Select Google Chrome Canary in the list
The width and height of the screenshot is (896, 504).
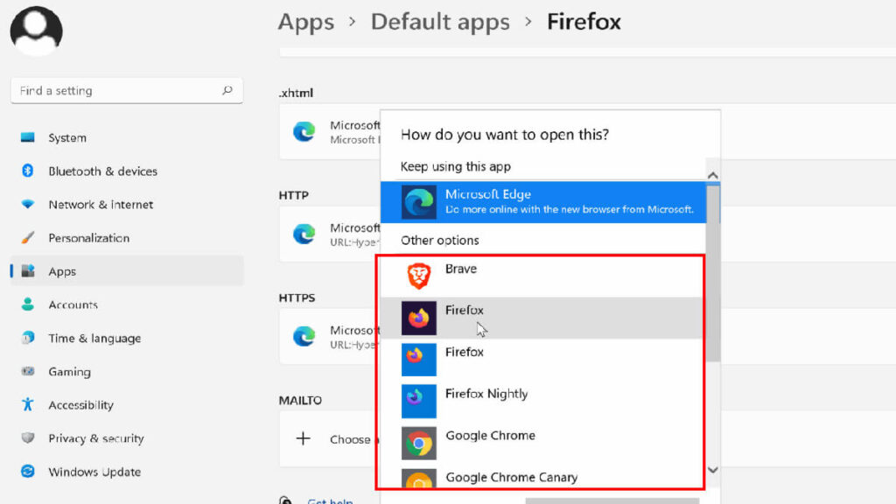[x=511, y=477]
